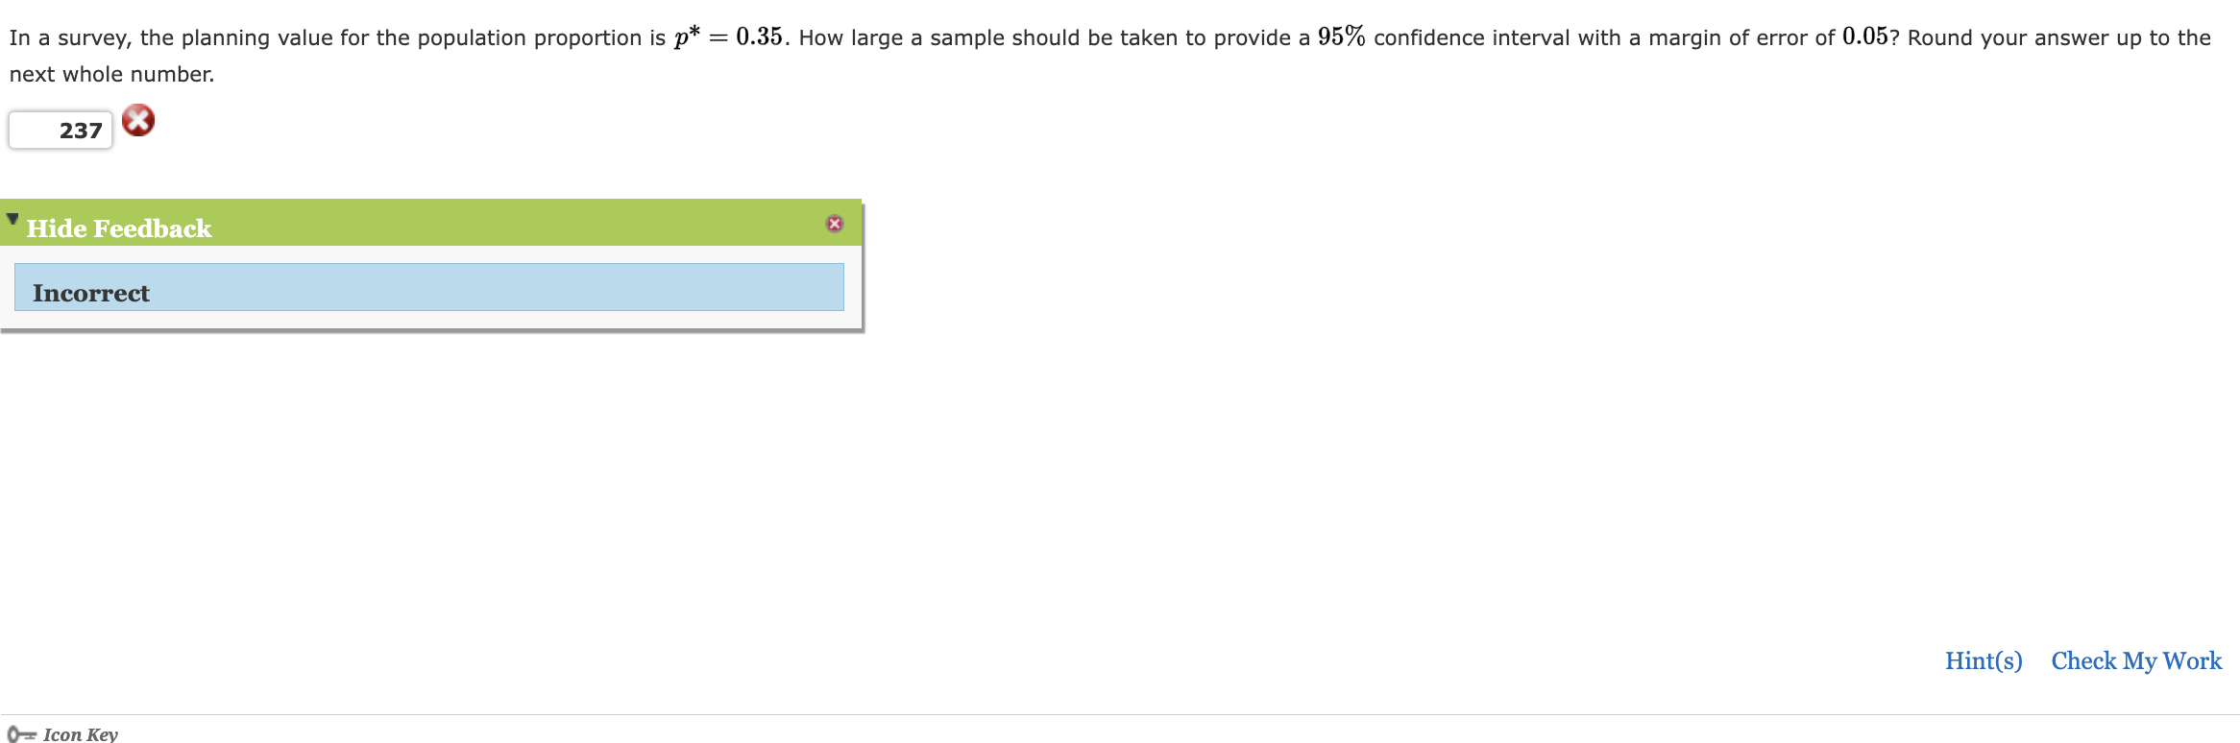Image resolution: width=2240 pixels, height=743 pixels.
Task: Click the blue Incorrect status strip
Action: point(428,287)
